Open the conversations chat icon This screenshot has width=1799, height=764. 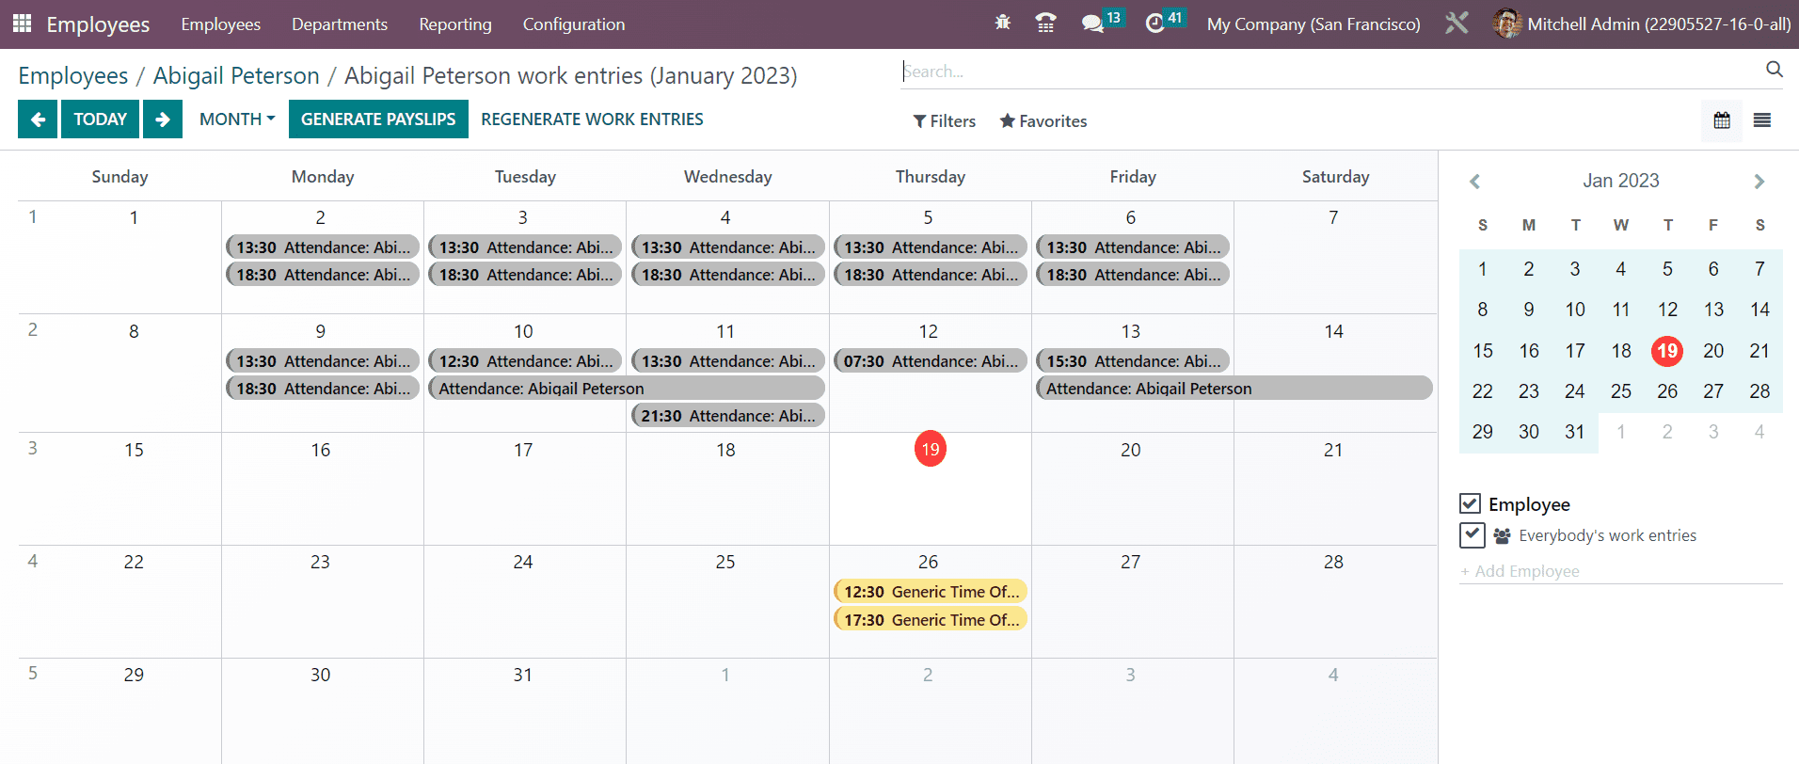(x=1092, y=24)
